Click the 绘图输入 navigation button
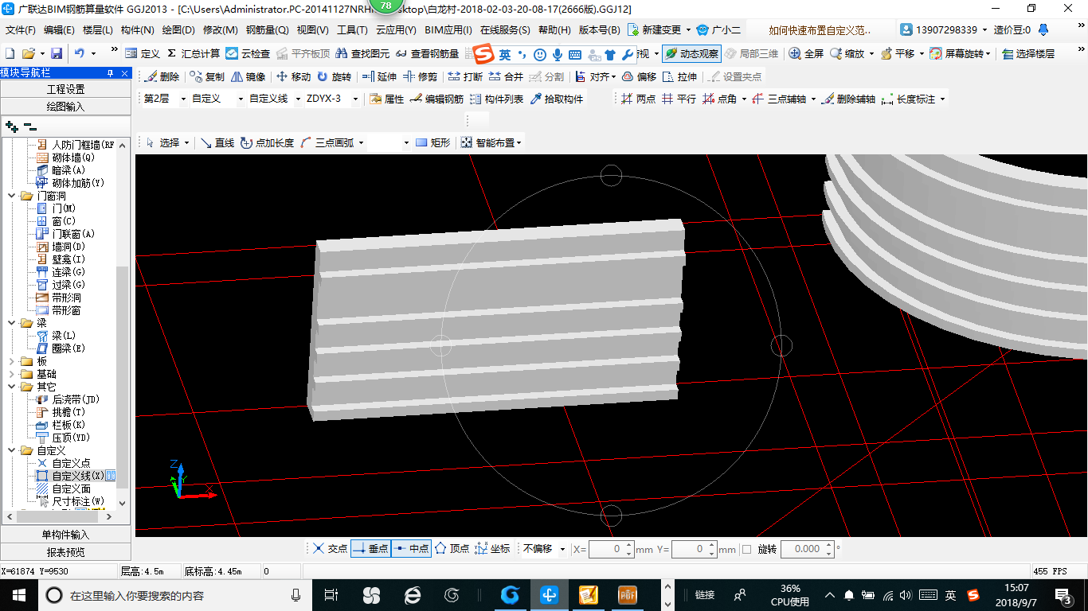 pyautogui.click(x=65, y=106)
